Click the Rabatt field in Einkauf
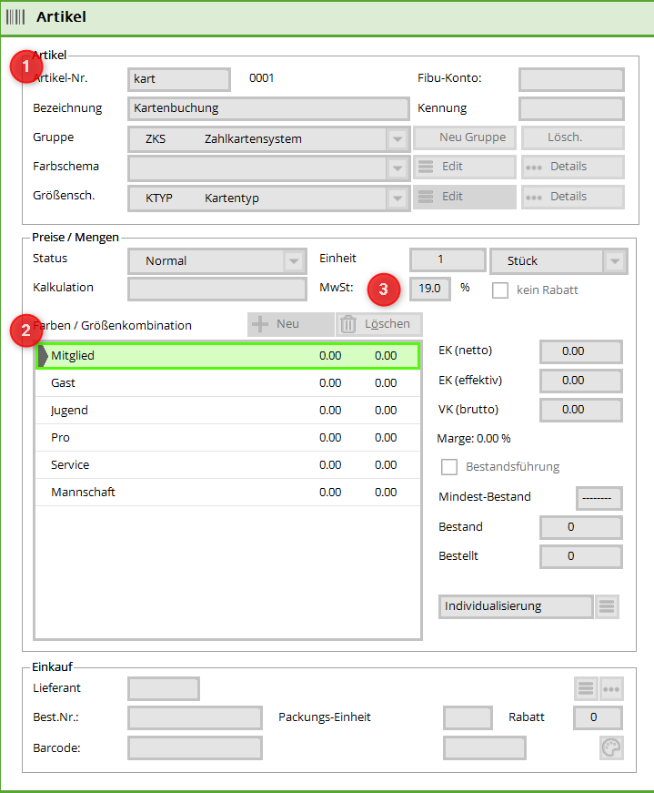The image size is (654, 793). [598, 718]
